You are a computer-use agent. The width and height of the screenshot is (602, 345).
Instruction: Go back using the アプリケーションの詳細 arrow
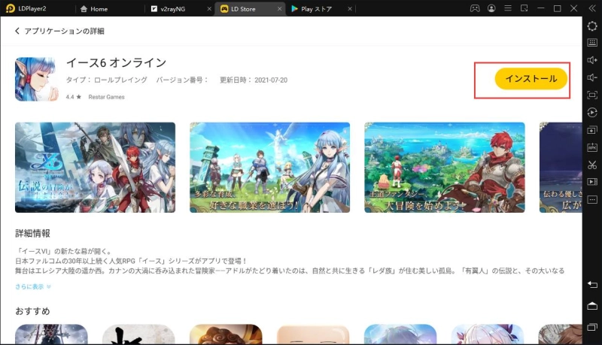point(18,32)
